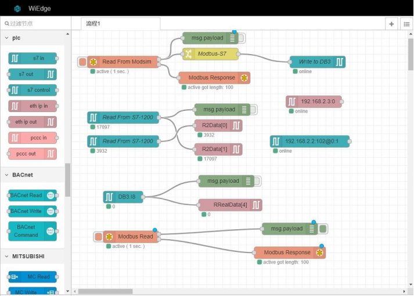The width and height of the screenshot is (414, 296).
Task: Click the palette vertical scrollbar thumb
Action: (67, 180)
